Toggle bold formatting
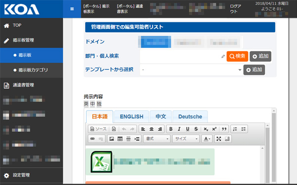Viewport: 297px width, 185px height. [x=171, y=129]
